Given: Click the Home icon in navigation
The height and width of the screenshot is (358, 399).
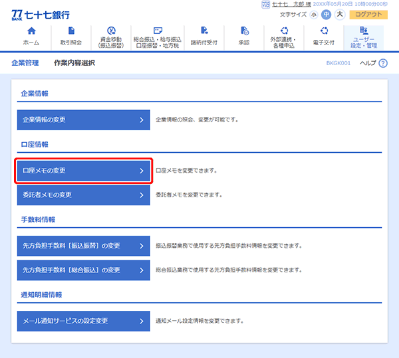Looking at the screenshot, I should click(x=31, y=31).
